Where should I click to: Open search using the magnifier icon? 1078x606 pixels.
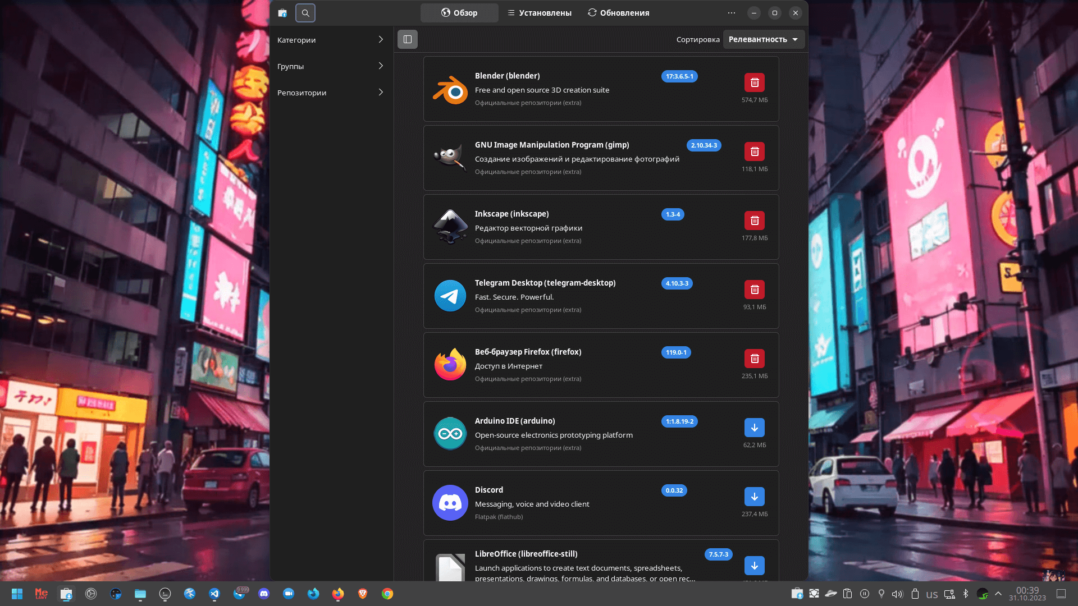pyautogui.click(x=305, y=12)
